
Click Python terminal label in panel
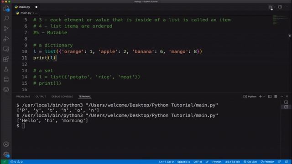click(x=250, y=97)
